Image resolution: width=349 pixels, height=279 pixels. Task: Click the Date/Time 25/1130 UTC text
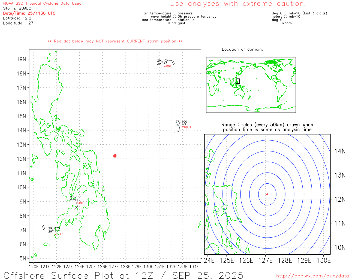(29, 13)
